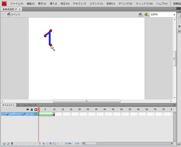Click the Delete layer trash icon
Image resolution: width=181 pixels, height=147 pixels.
(x=12, y=143)
